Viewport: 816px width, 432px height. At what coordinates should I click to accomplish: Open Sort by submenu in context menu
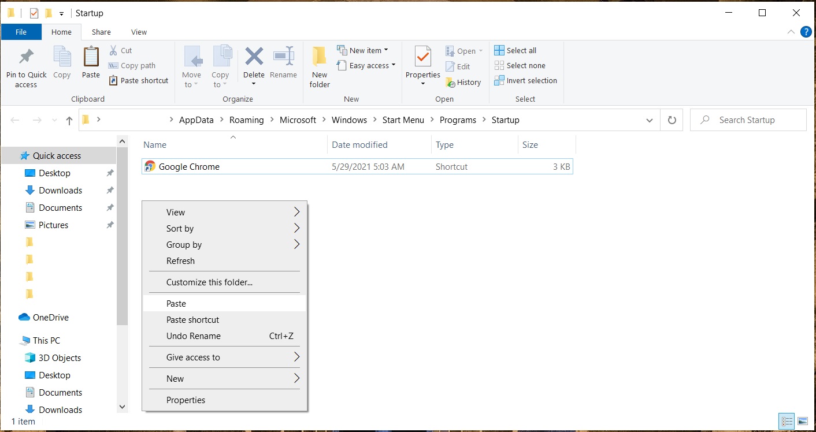tap(225, 228)
